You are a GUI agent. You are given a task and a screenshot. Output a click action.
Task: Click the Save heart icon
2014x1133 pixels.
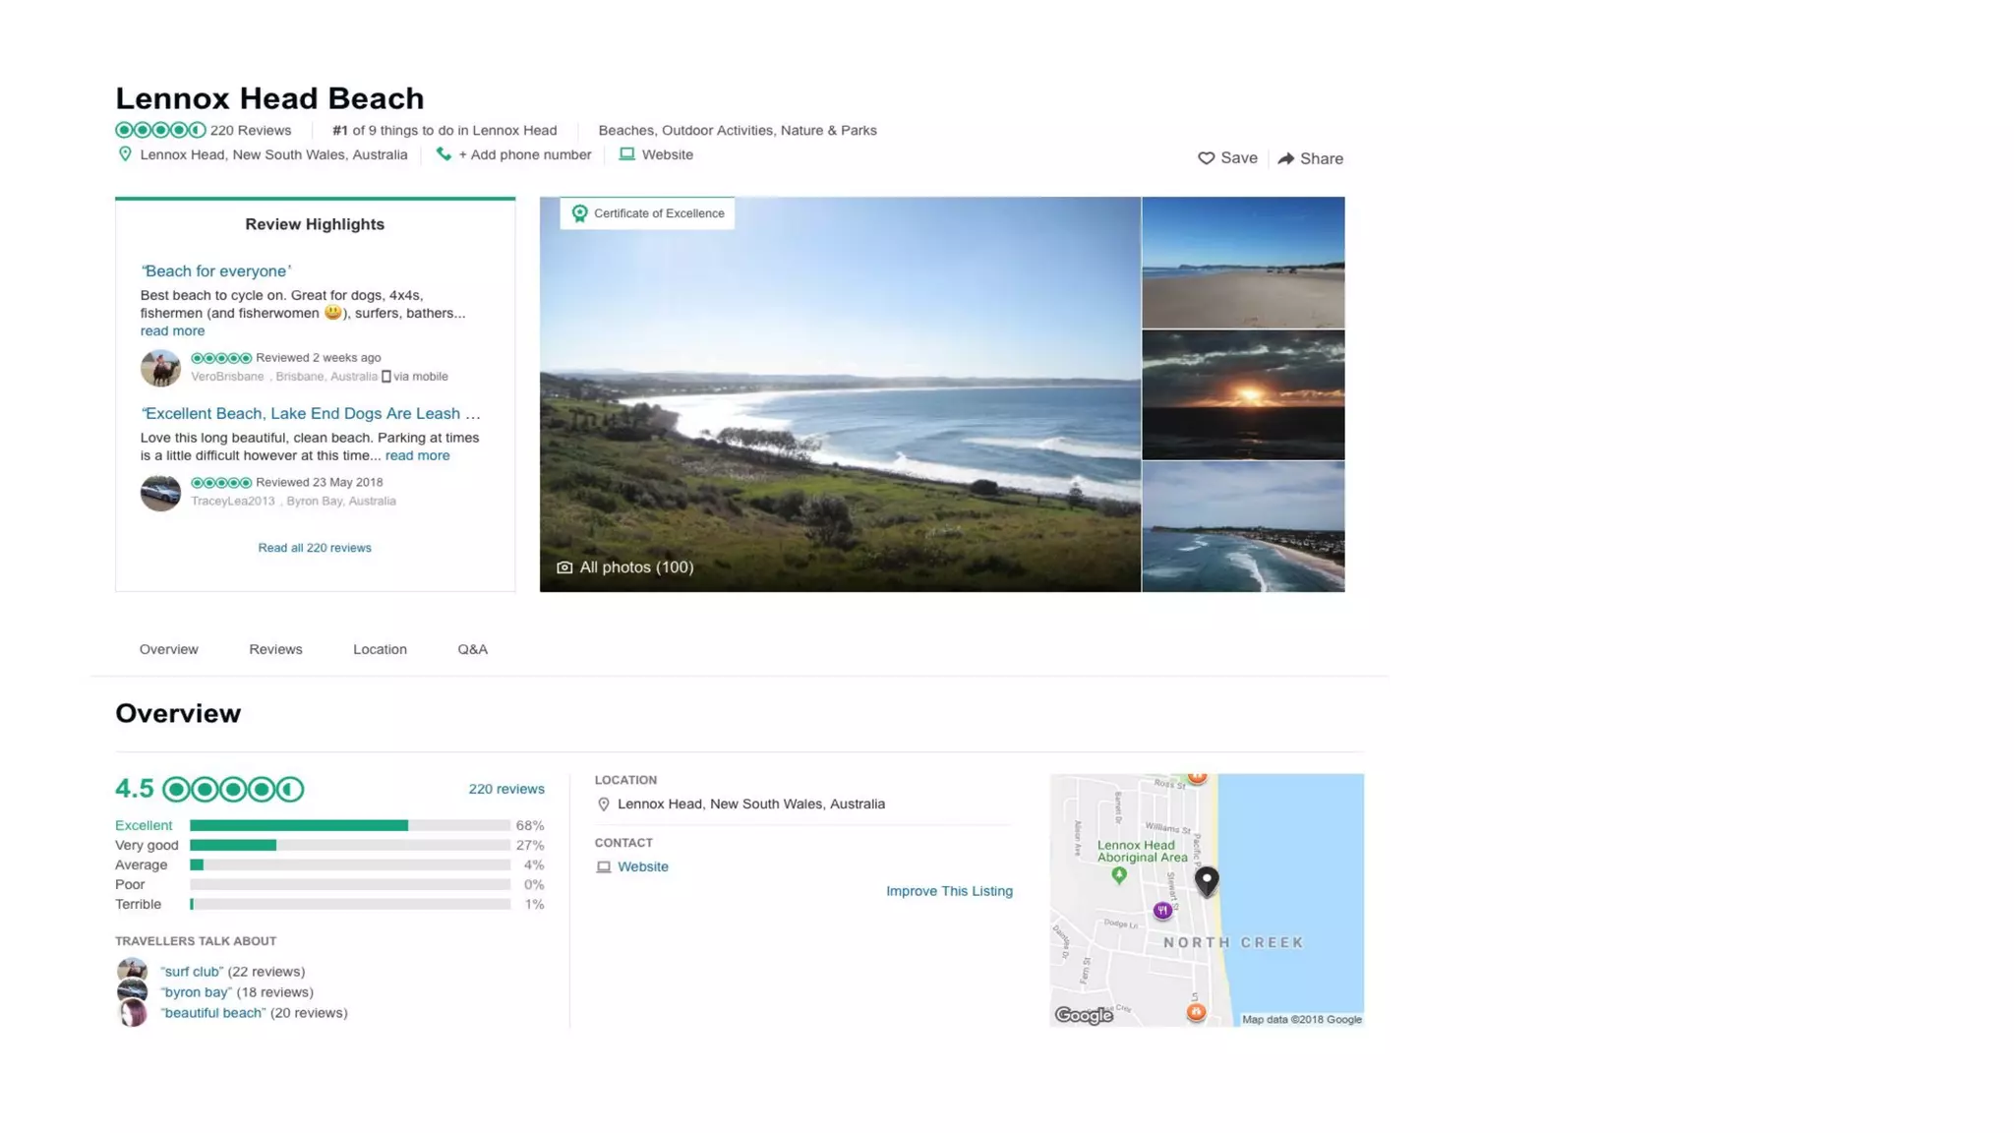point(1206,158)
